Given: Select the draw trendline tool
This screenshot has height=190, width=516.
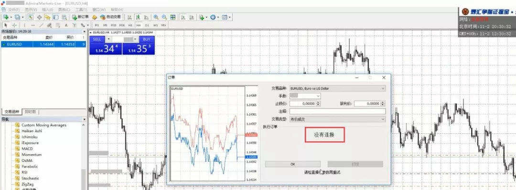Looking at the screenshot, I should 41,25.
